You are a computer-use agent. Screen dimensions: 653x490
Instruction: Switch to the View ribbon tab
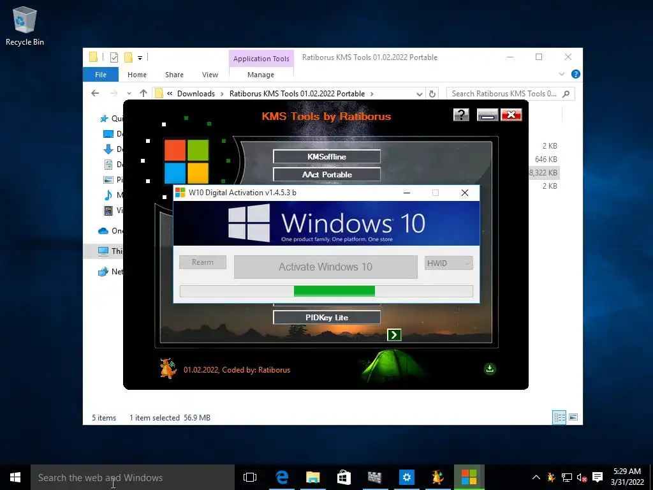(x=210, y=75)
